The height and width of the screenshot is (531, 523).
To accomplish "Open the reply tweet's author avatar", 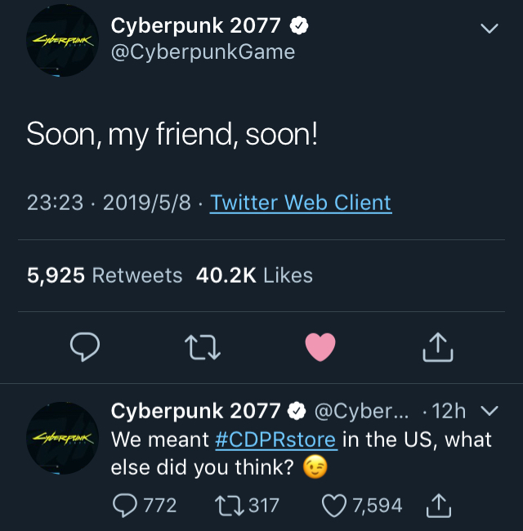I will (63, 439).
